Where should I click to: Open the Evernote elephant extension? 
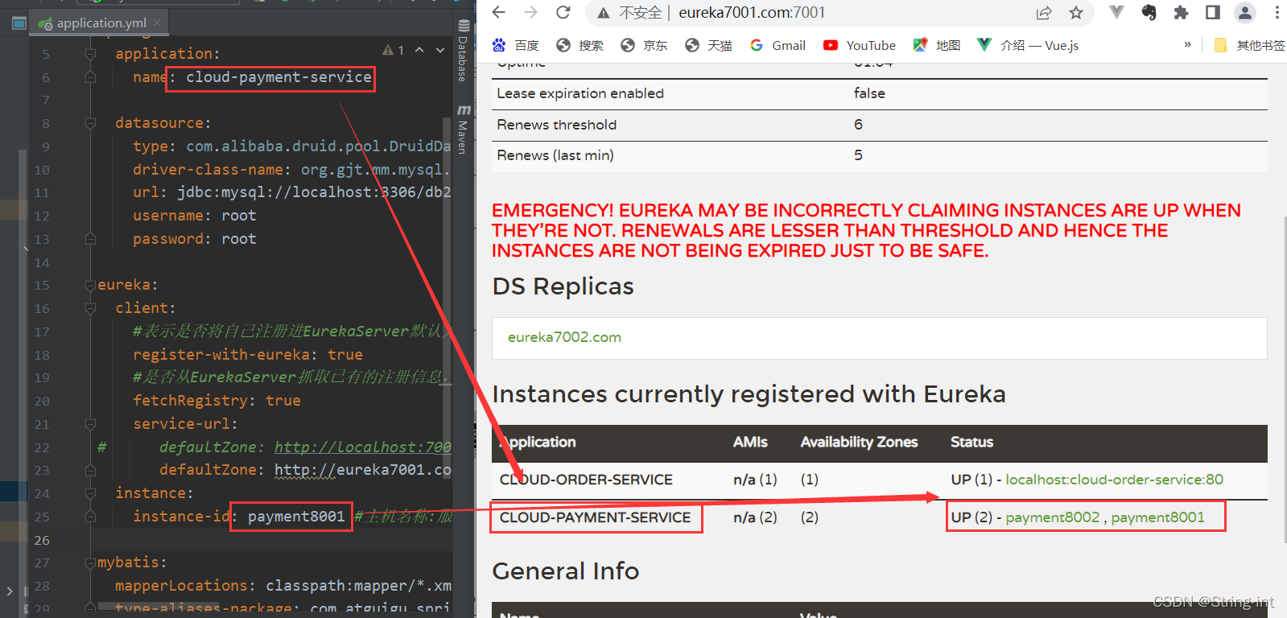point(1149,12)
